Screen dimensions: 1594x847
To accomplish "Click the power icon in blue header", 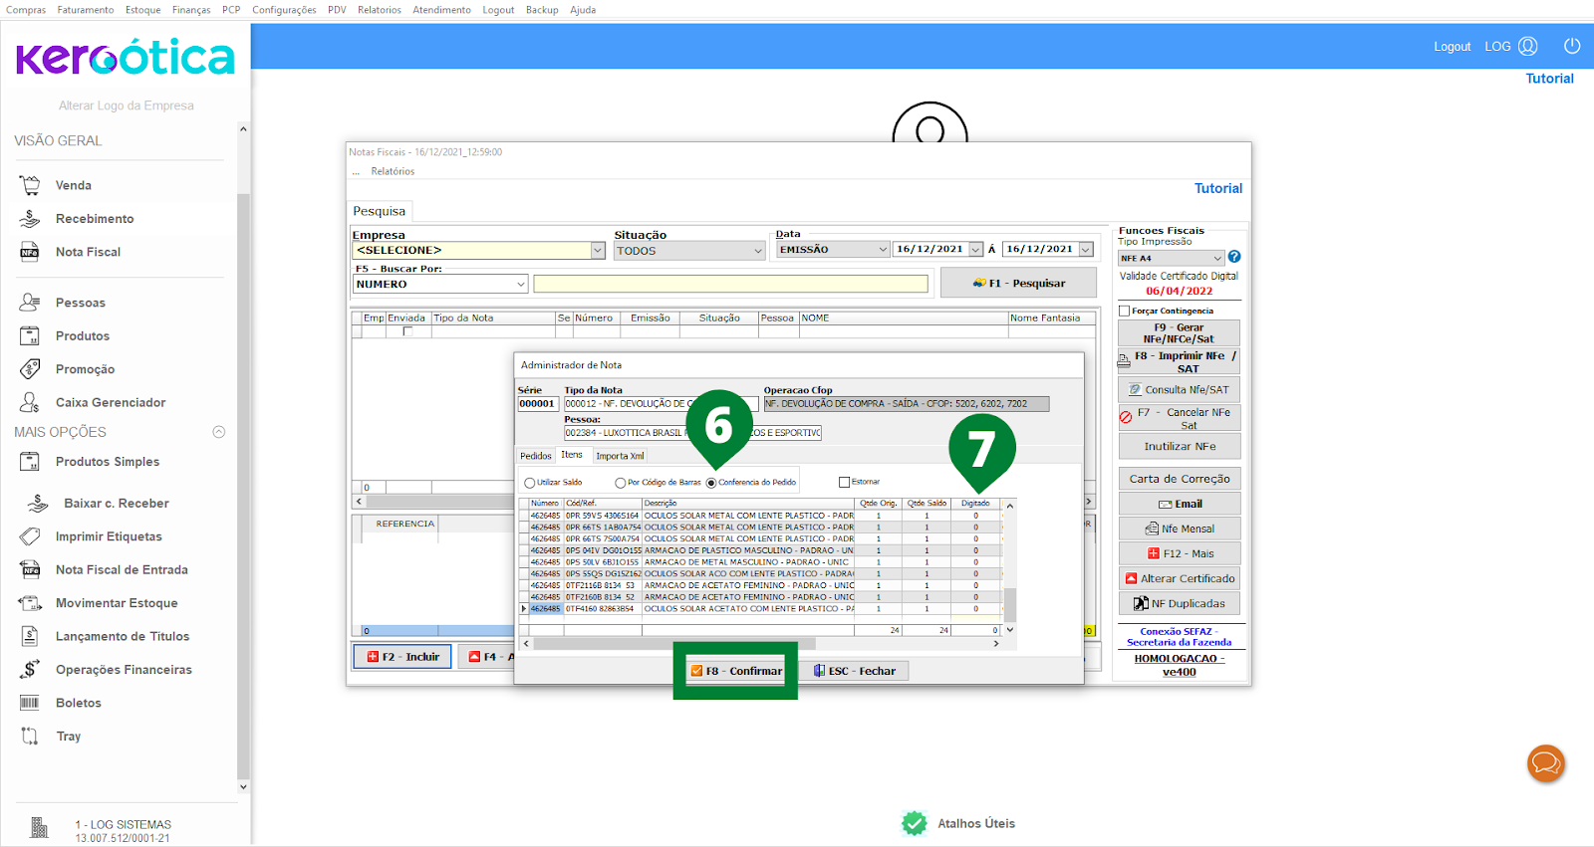I will click(1572, 46).
